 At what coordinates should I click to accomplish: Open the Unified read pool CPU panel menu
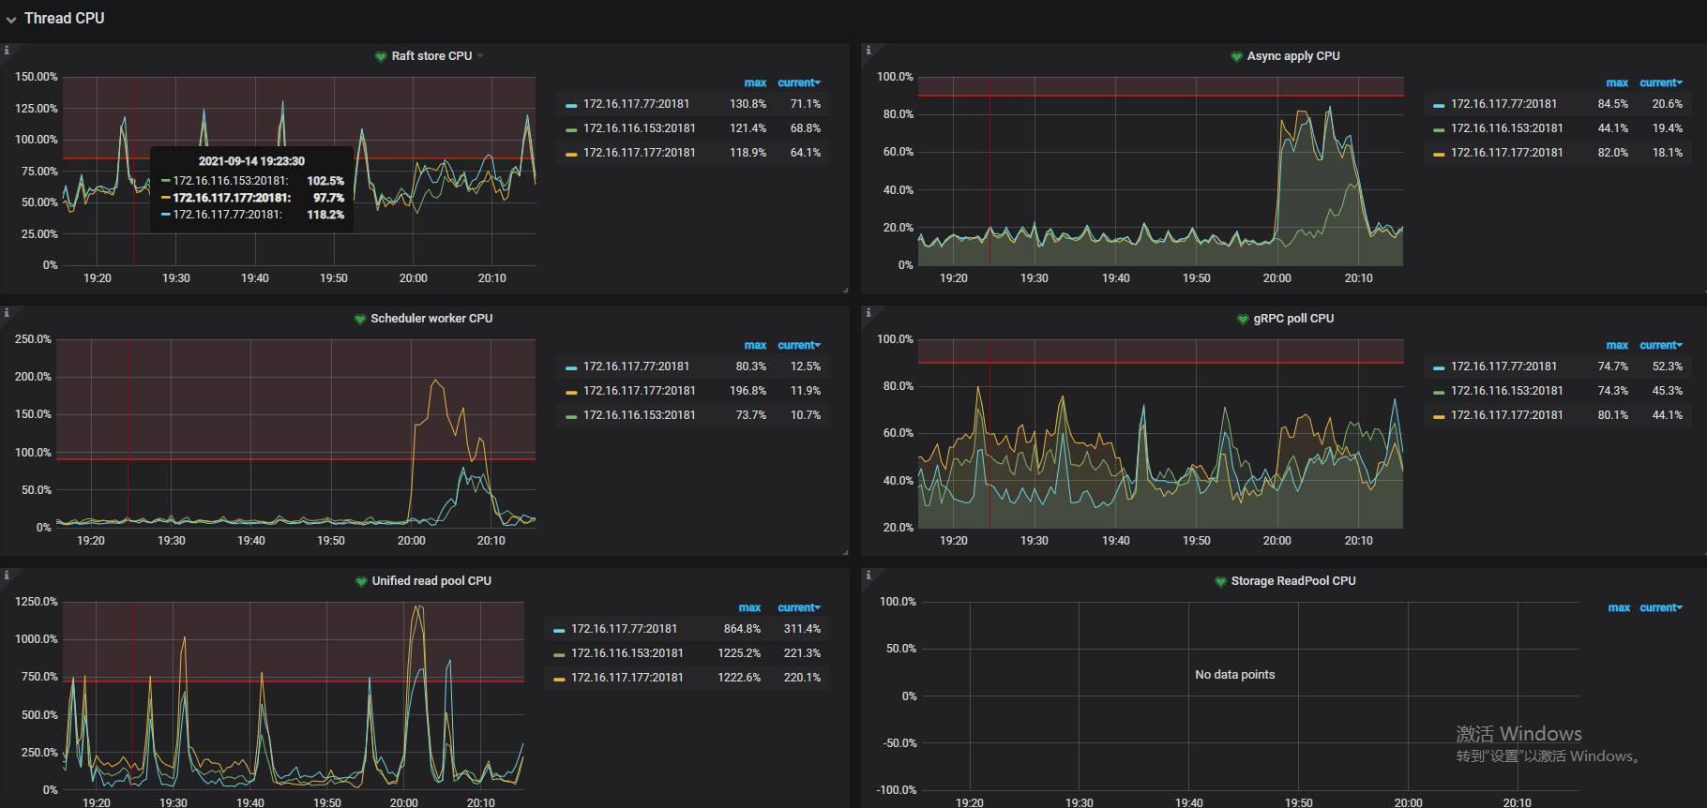point(431,581)
